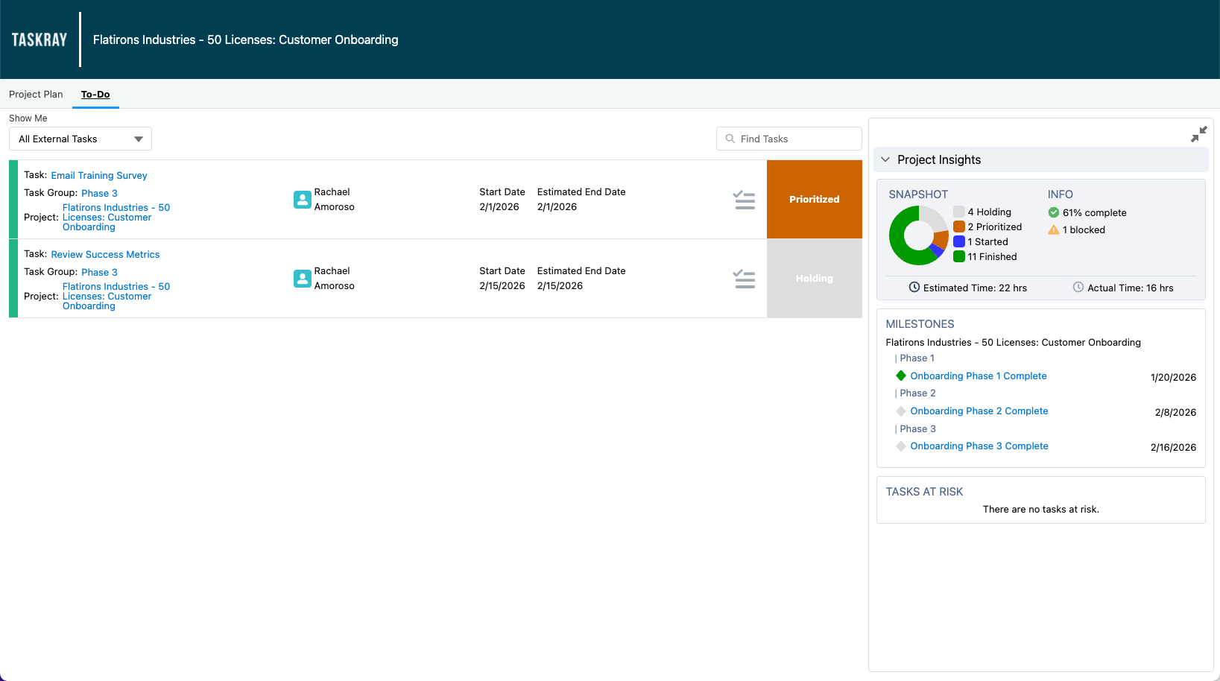Viewport: 1220px width, 681px height.
Task: Open checklist icon for Review Success Metrics
Action: pos(744,279)
